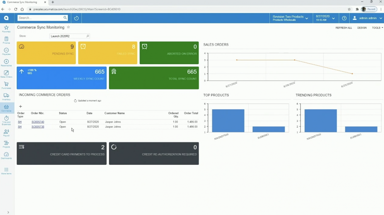
Task: Click the Paused extension toggle in toolbar
Action: coord(368,9)
